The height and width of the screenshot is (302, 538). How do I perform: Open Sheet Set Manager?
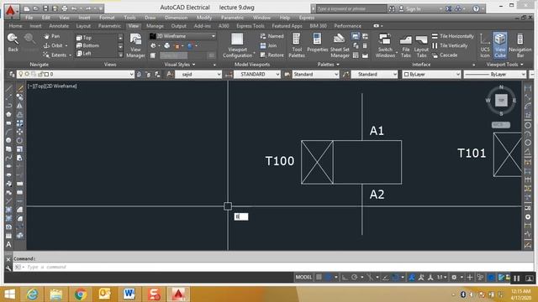click(340, 45)
